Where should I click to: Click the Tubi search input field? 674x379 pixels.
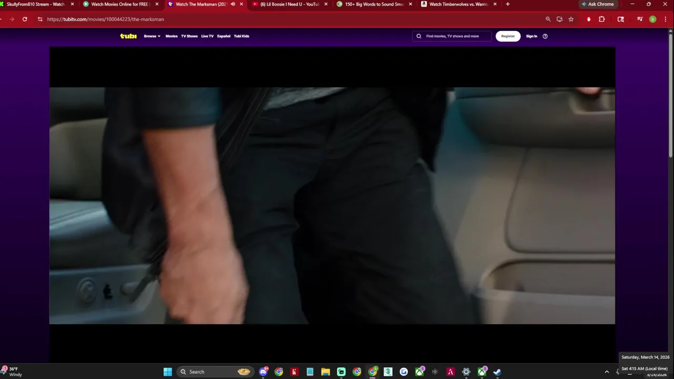[452, 36]
